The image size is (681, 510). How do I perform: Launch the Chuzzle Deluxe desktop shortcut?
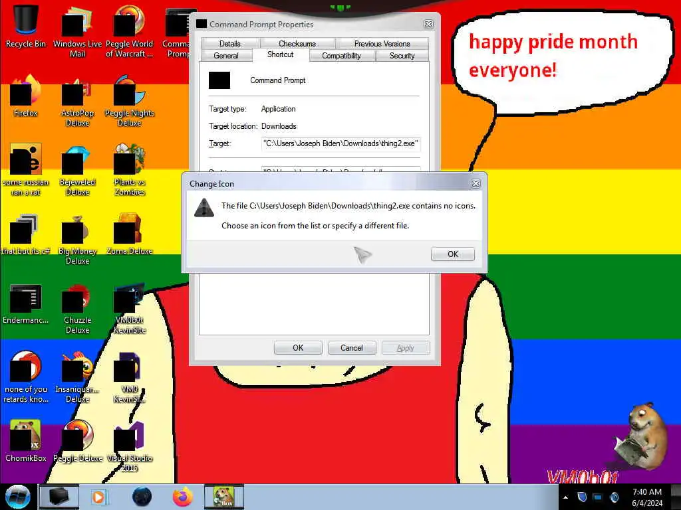(x=77, y=308)
